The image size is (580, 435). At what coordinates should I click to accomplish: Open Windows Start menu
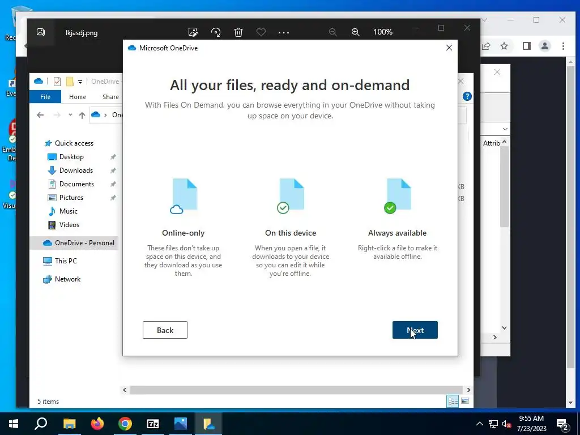point(14,424)
